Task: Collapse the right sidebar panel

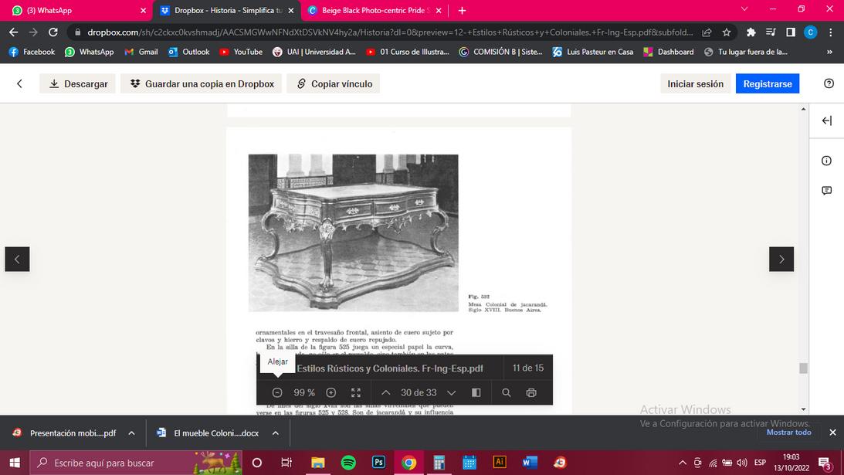Action: [827, 120]
